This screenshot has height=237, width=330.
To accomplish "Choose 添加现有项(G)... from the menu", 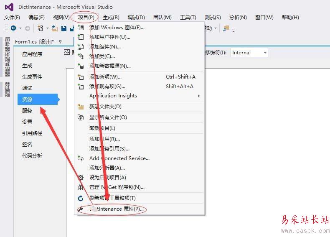I will tap(140, 87).
